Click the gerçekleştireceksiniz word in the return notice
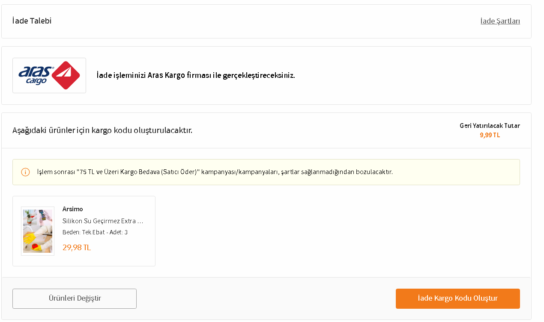The height and width of the screenshot is (322, 544). (x=259, y=75)
